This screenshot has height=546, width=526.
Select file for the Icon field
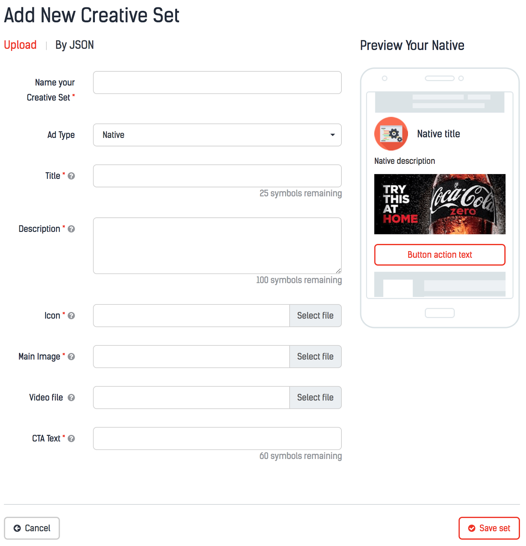(315, 316)
